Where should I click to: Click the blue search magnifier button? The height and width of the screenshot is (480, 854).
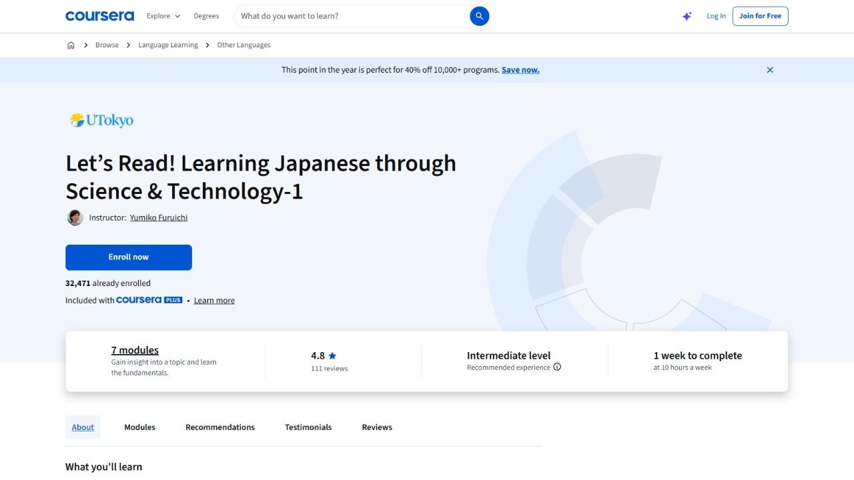click(x=479, y=16)
